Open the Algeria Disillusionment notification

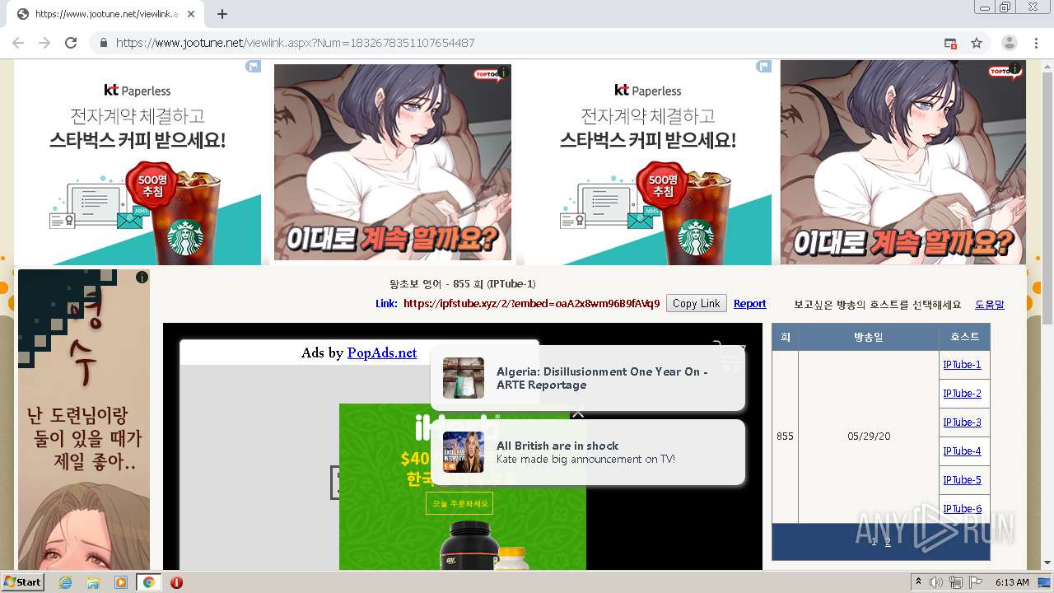point(588,378)
